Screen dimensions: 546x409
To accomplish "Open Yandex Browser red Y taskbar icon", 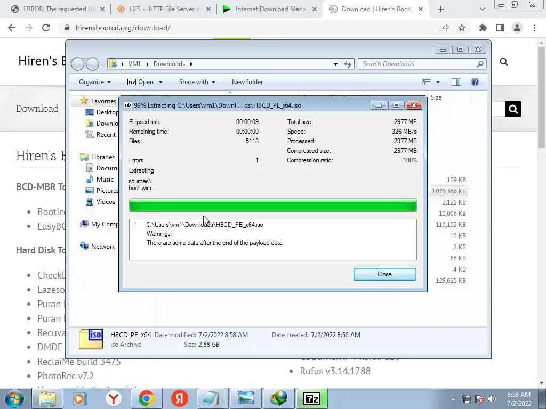I will (x=113, y=398).
